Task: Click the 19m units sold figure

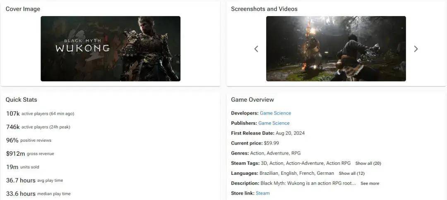Action: [x=22, y=167]
